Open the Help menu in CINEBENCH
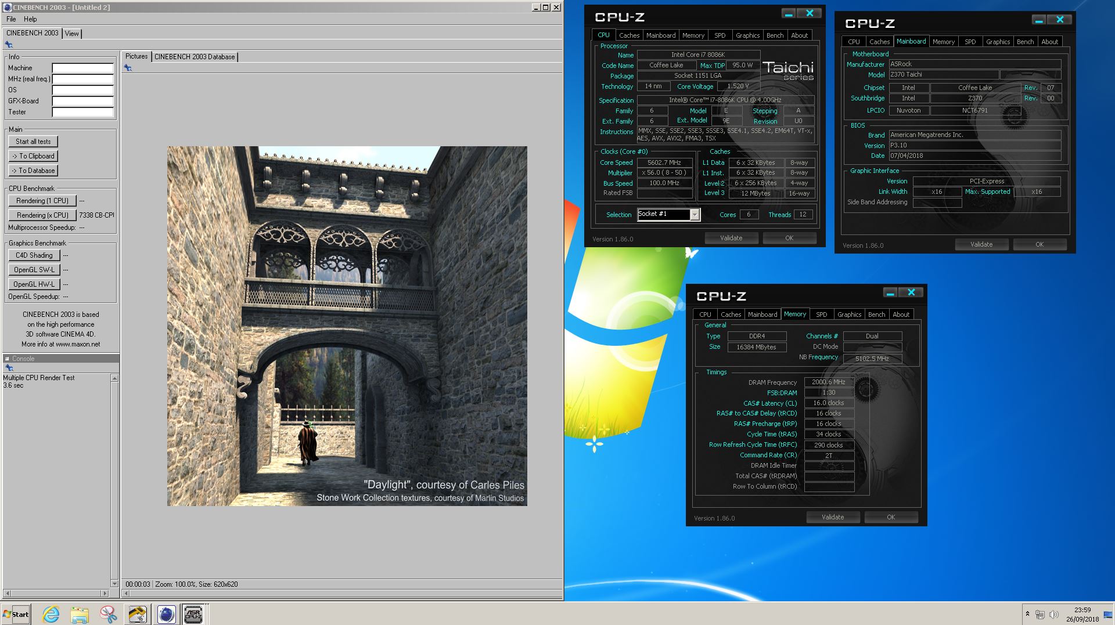This screenshot has height=625, width=1115. 30,19
